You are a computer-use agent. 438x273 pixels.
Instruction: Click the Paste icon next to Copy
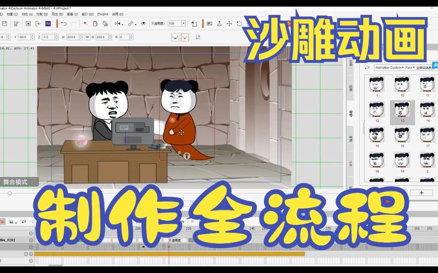[x=105, y=23]
